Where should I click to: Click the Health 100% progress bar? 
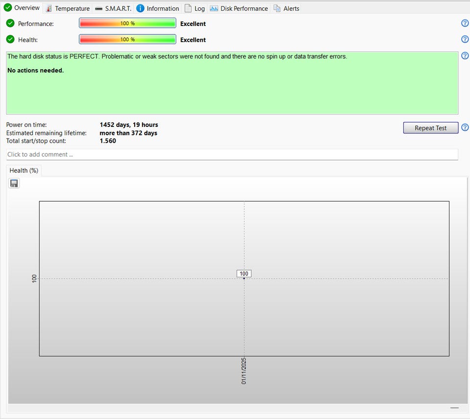127,40
